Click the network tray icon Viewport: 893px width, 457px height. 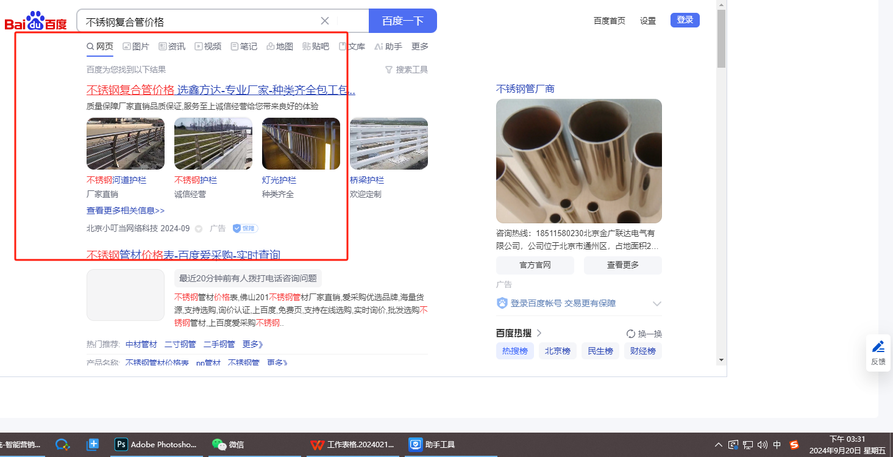(748, 445)
